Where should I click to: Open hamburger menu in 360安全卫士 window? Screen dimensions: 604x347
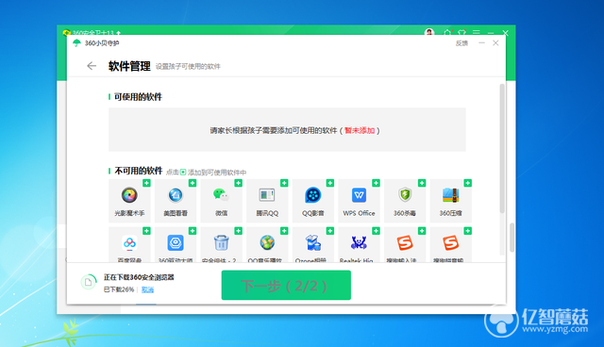(x=477, y=32)
